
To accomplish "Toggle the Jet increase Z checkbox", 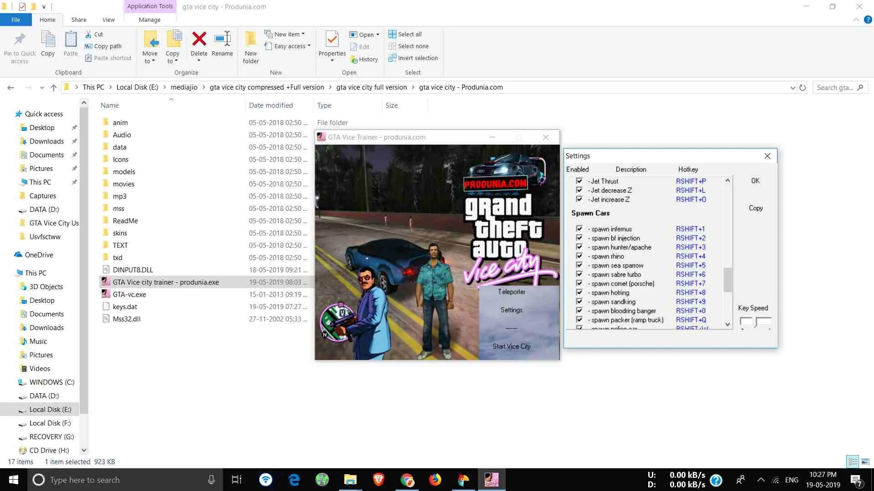I will pos(579,199).
